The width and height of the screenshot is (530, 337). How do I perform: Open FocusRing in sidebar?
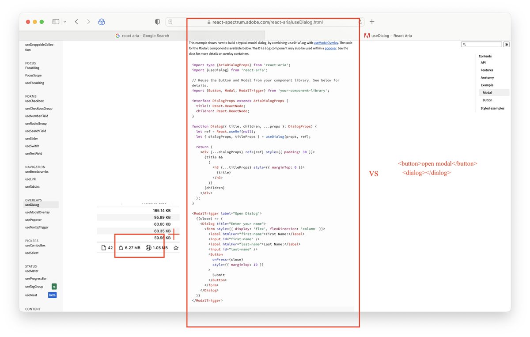[32, 68]
